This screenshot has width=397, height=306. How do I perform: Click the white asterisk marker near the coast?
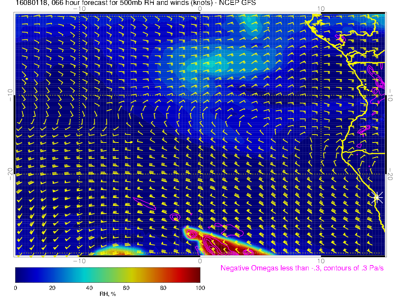(x=377, y=197)
